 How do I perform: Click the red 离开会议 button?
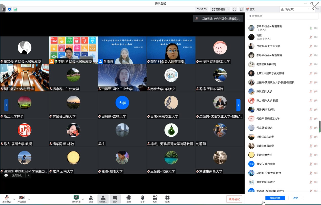pos(234,199)
